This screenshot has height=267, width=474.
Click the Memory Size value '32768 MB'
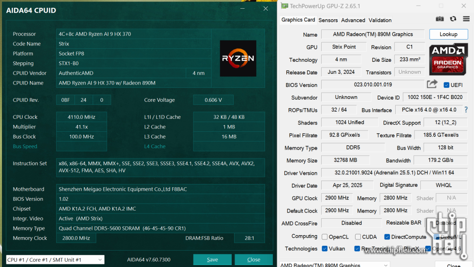(x=345, y=160)
